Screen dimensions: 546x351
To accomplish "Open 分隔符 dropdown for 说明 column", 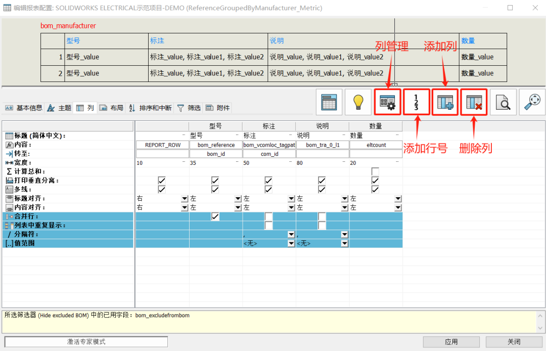I will (344, 234).
